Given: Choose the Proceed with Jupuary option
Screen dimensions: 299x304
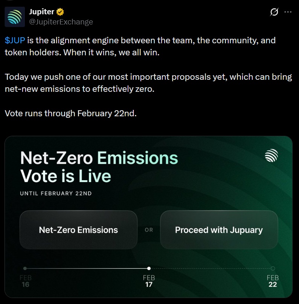Looking at the screenshot, I should click(x=219, y=230).
